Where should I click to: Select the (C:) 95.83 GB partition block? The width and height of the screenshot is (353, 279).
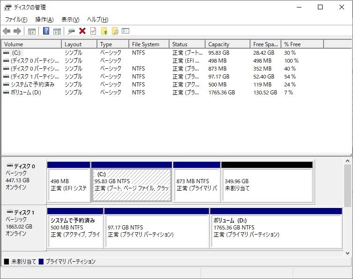click(132, 182)
